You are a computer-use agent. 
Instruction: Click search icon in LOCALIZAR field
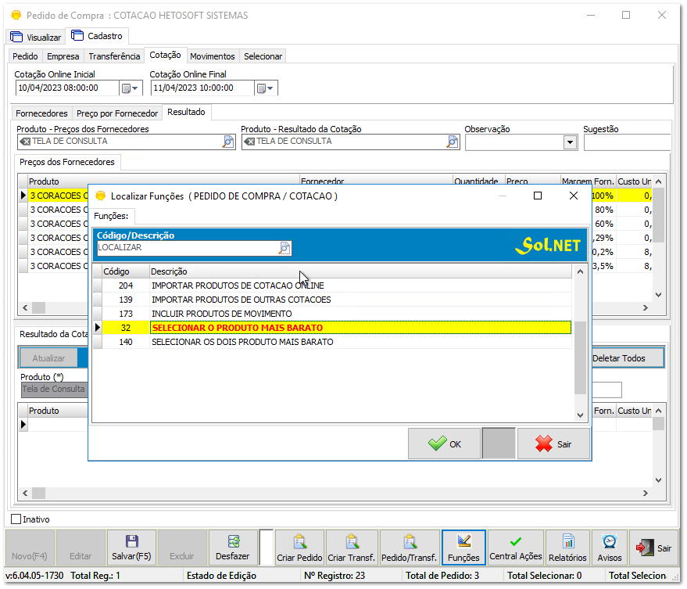coord(284,248)
